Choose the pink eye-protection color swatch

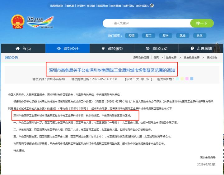pos(187,79)
